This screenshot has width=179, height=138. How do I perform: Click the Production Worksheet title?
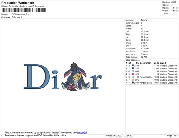pos(18,3)
